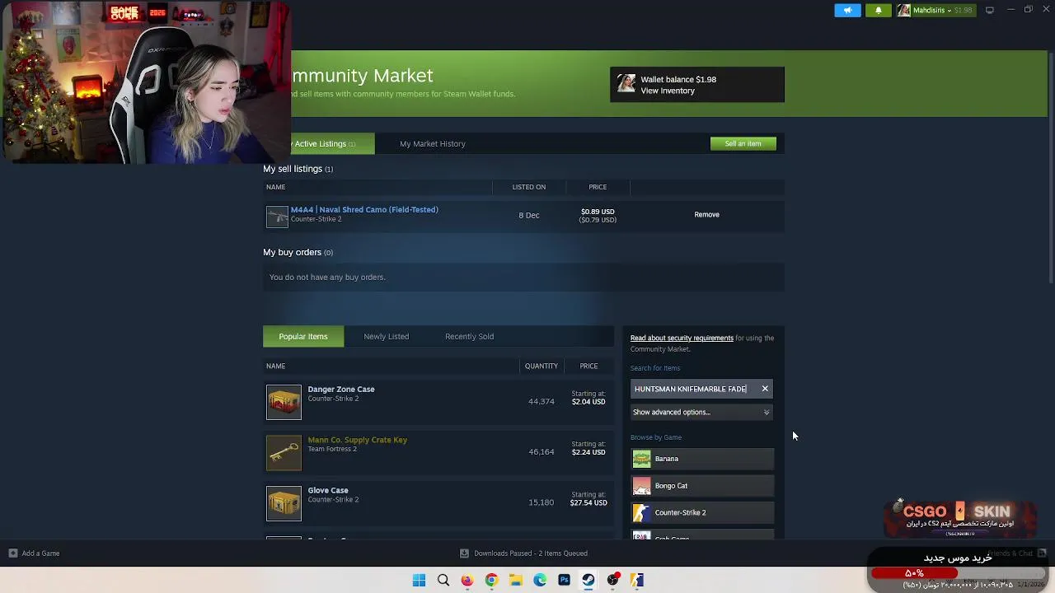Click the Bongo Cat game icon
Screen dimensions: 1055x593
(x=641, y=486)
